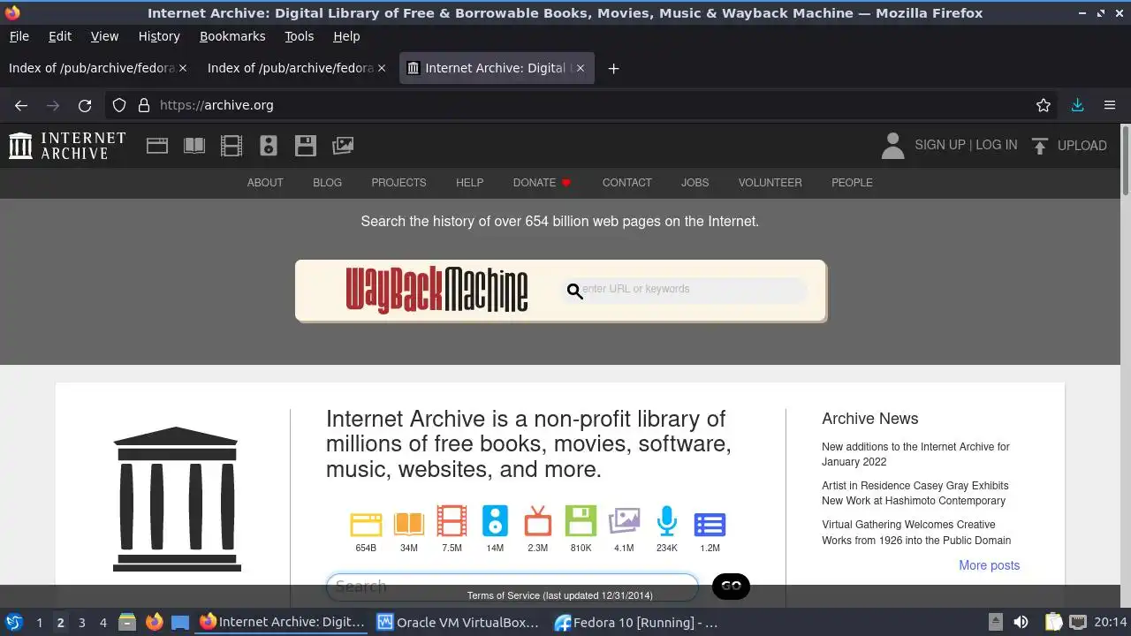The image size is (1131, 636).
Task: Open Oracle VM VirtualBox from taskbar
Action: click(x=458, y=623)
